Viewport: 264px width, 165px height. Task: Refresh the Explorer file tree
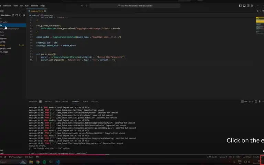[20, 15]
